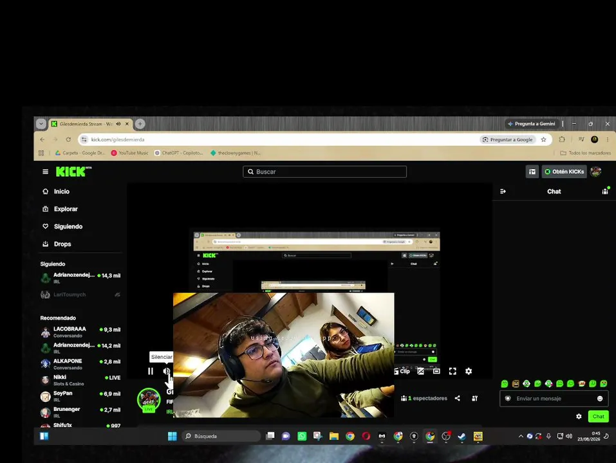
Task: Open Nikki Slots & Casino channel
Action: click(x=80, y=380)
